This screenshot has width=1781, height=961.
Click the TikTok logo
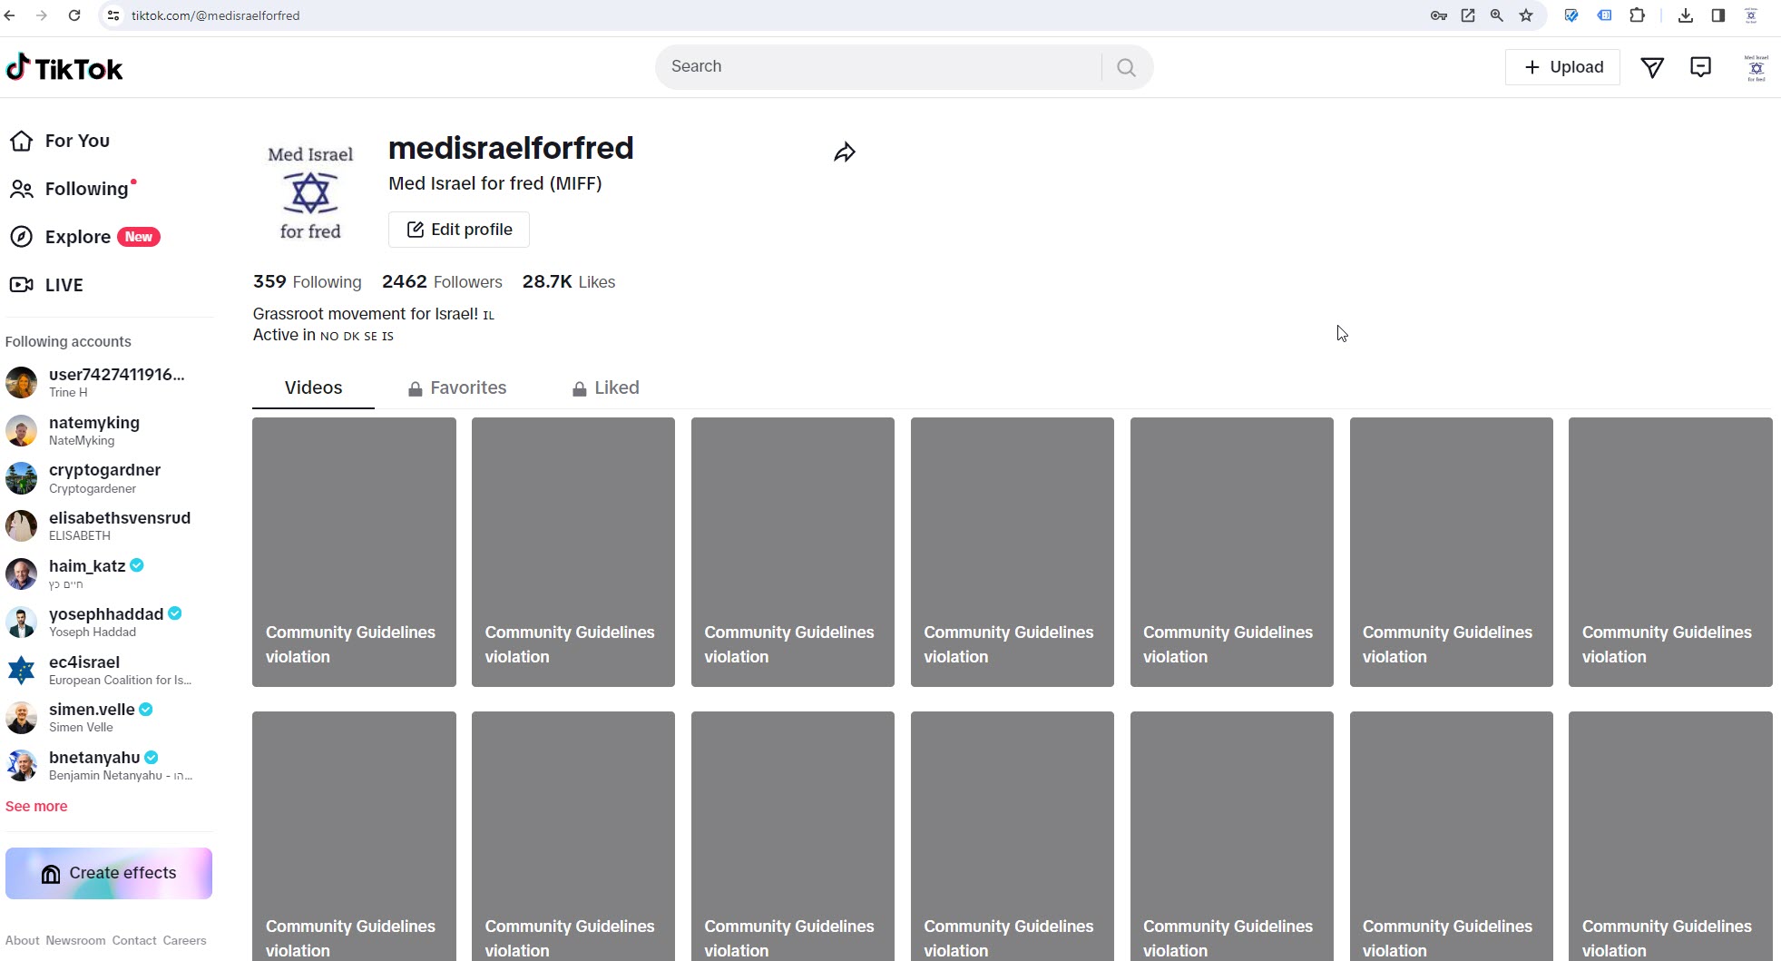coord(64,68)
